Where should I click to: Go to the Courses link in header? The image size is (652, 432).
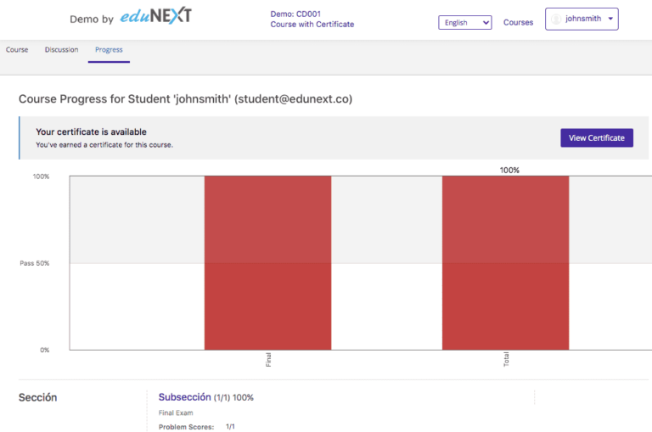pyautogui.click(x=518, y=23)
